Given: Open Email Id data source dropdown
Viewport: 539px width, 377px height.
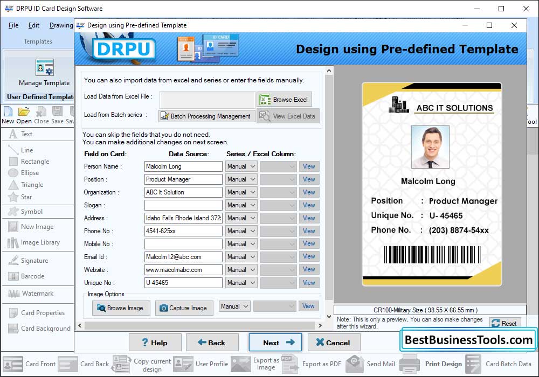Looking at the screenshot, I should [x=241, y=257].
